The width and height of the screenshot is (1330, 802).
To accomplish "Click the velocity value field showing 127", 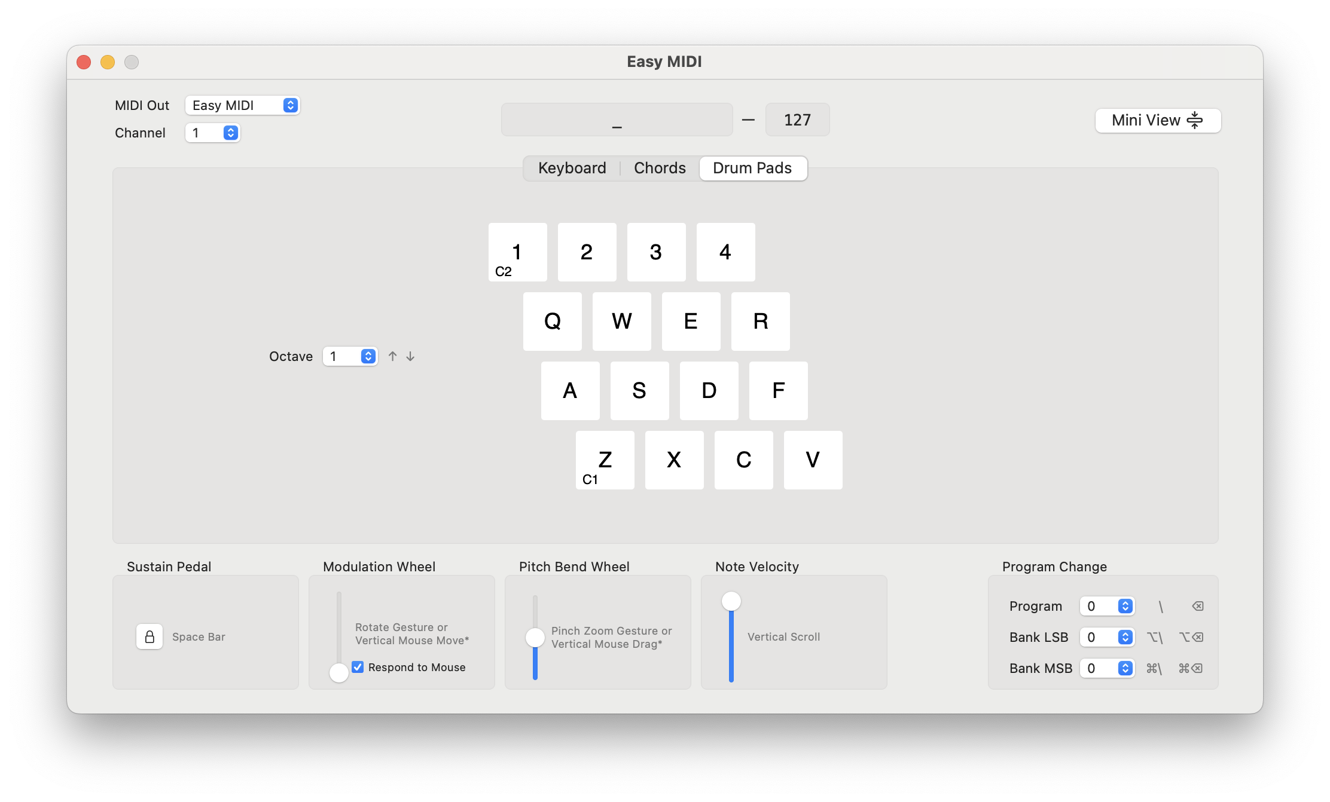I will pyautogui.click(x=797, y=120).
